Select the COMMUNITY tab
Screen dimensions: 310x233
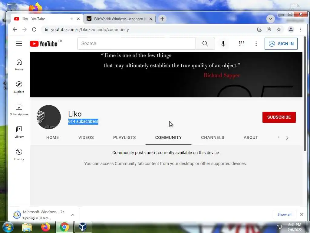click(x=168, y=137)
